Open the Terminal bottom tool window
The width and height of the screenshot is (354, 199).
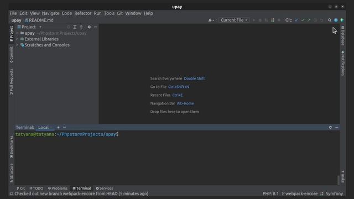click(x=81, y=188)
